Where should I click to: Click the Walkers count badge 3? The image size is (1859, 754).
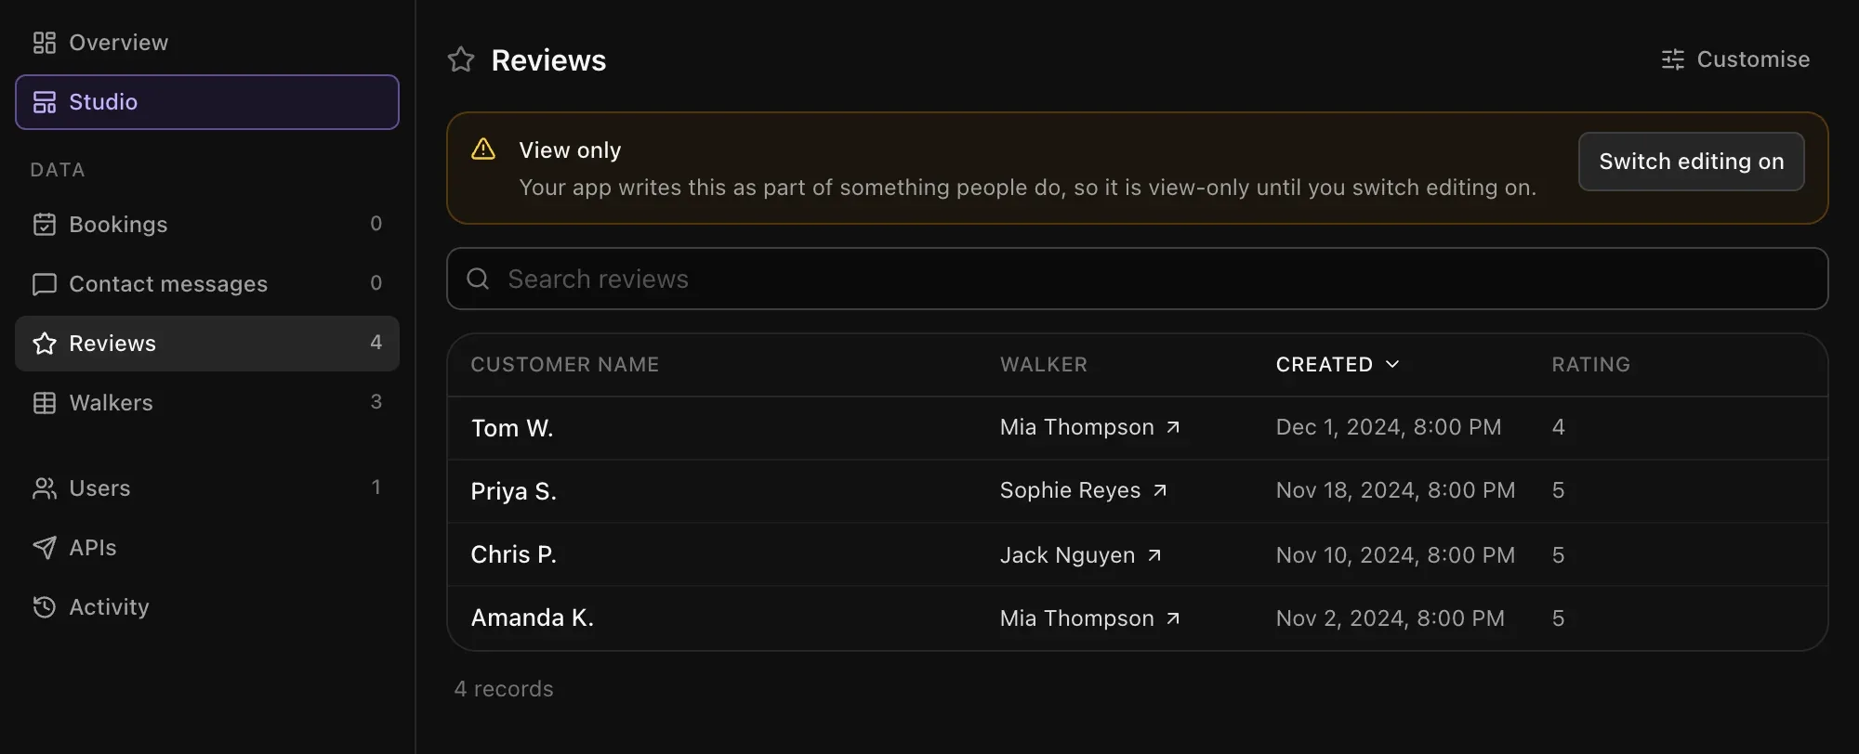coord(376,402)
